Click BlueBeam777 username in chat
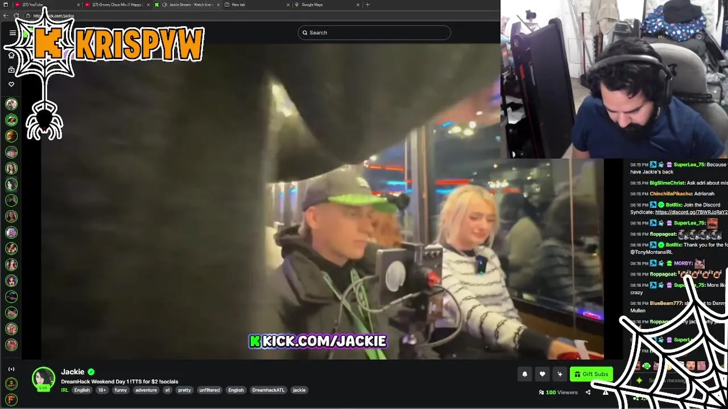 666,303
